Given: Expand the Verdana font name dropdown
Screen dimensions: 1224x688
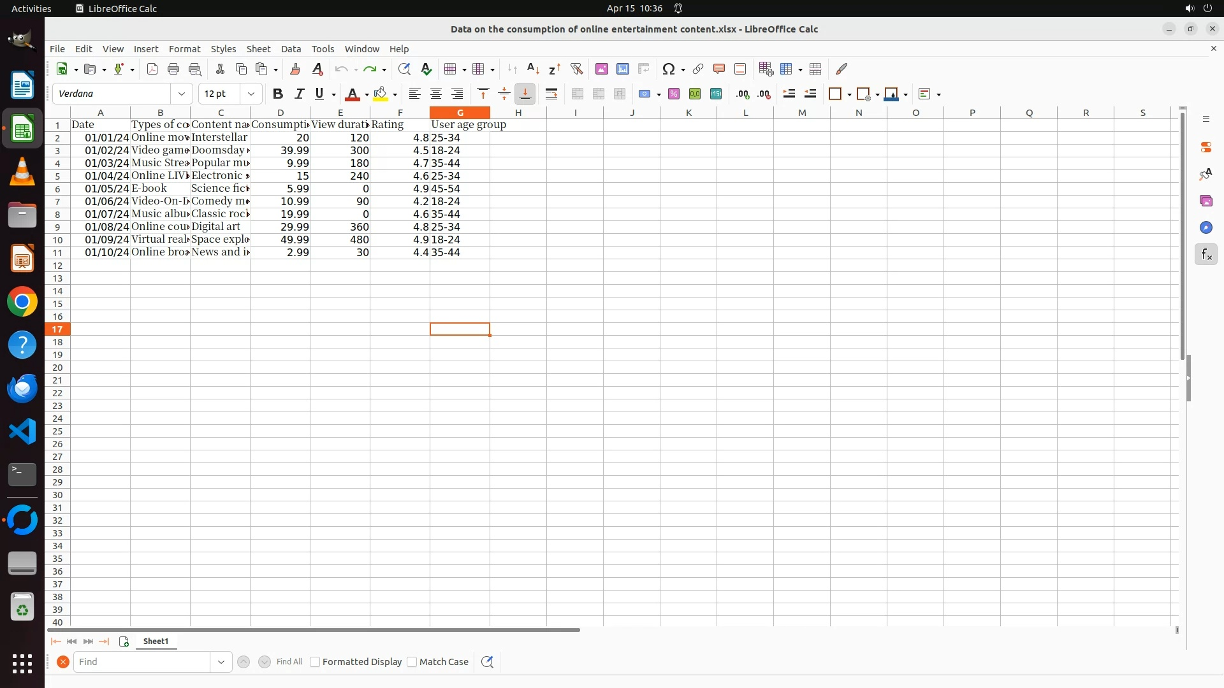Looking at the screenshot, I should point(182,94).
